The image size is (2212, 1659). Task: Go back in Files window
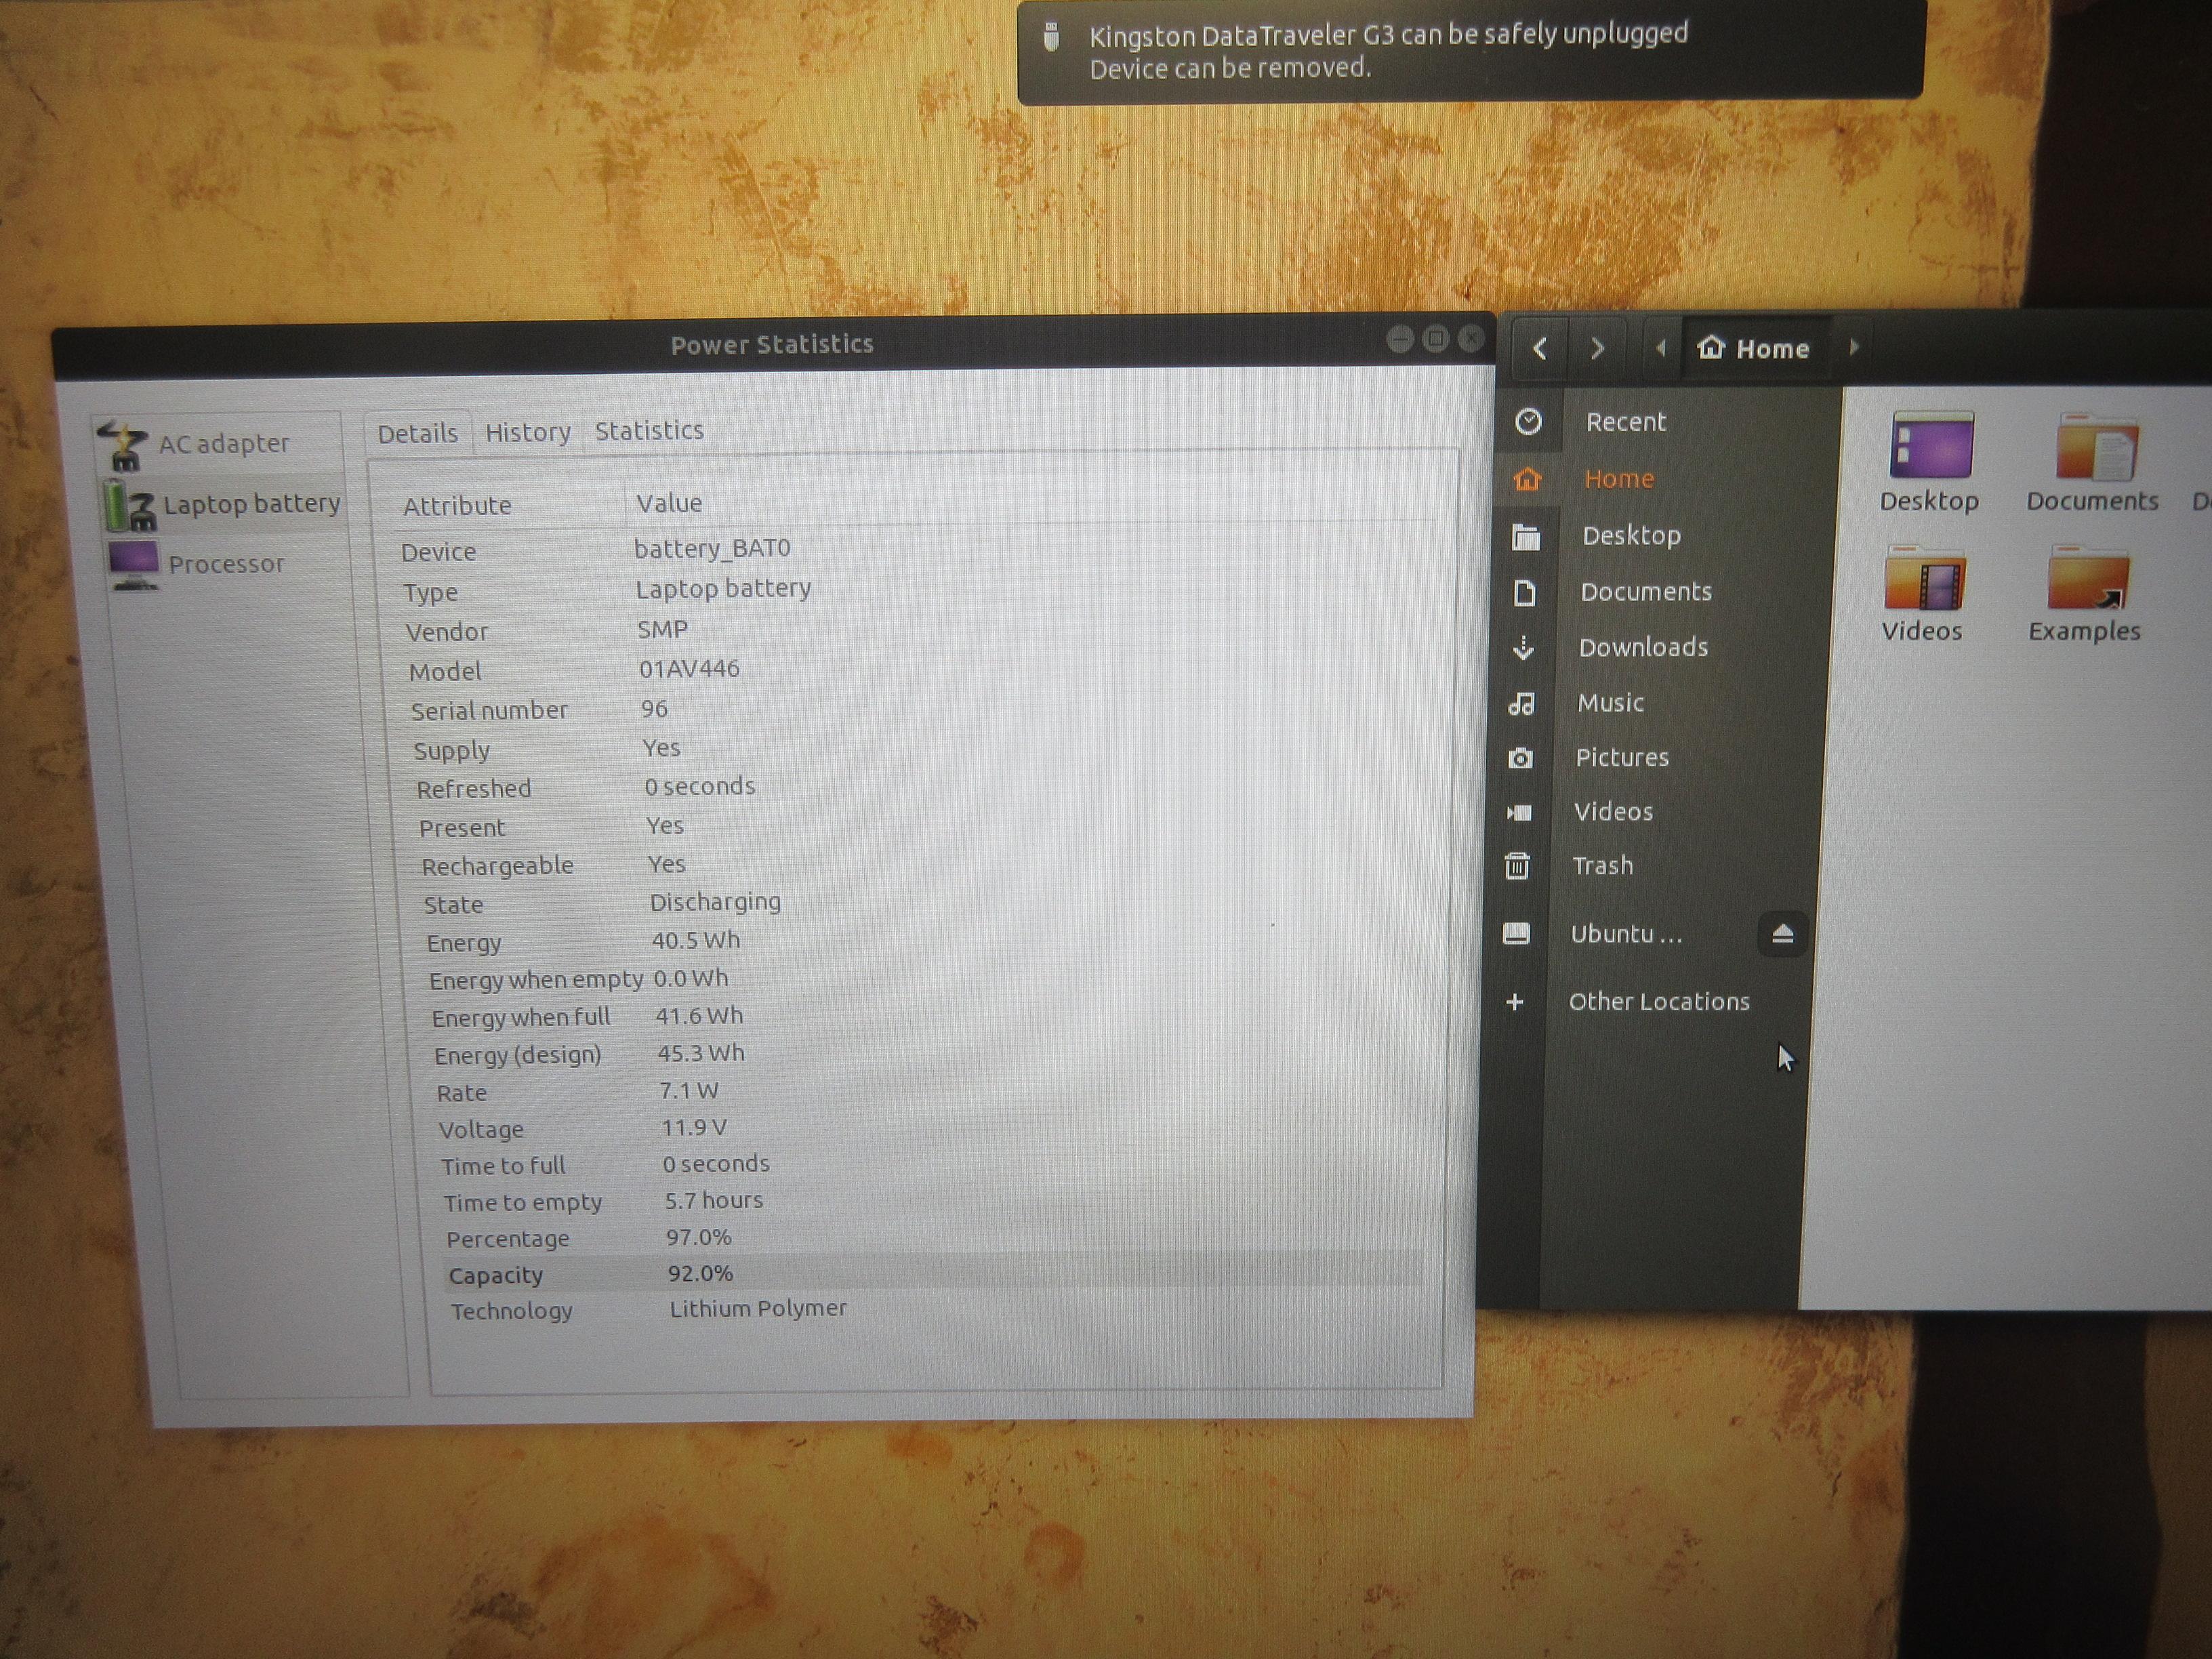(1540, 349)
